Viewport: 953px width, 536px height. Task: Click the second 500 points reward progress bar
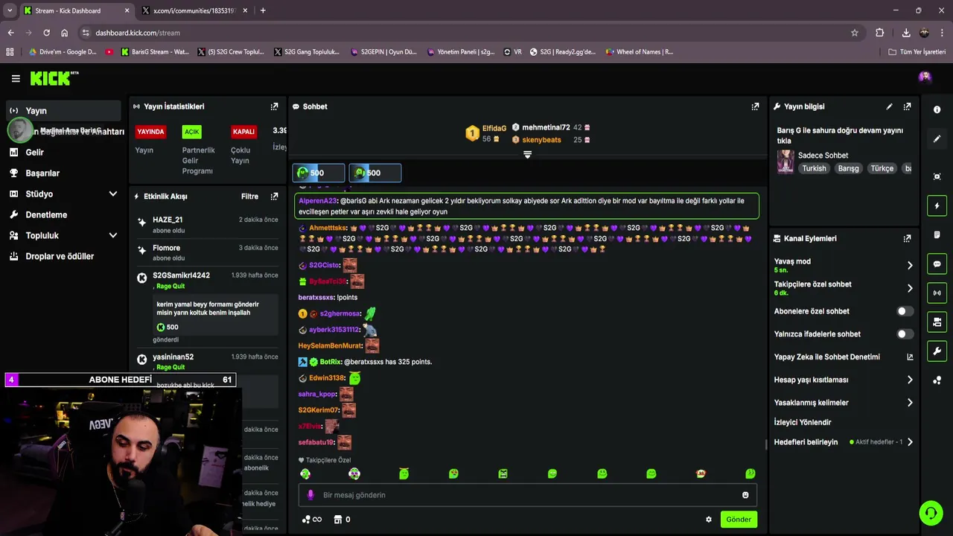375,173
